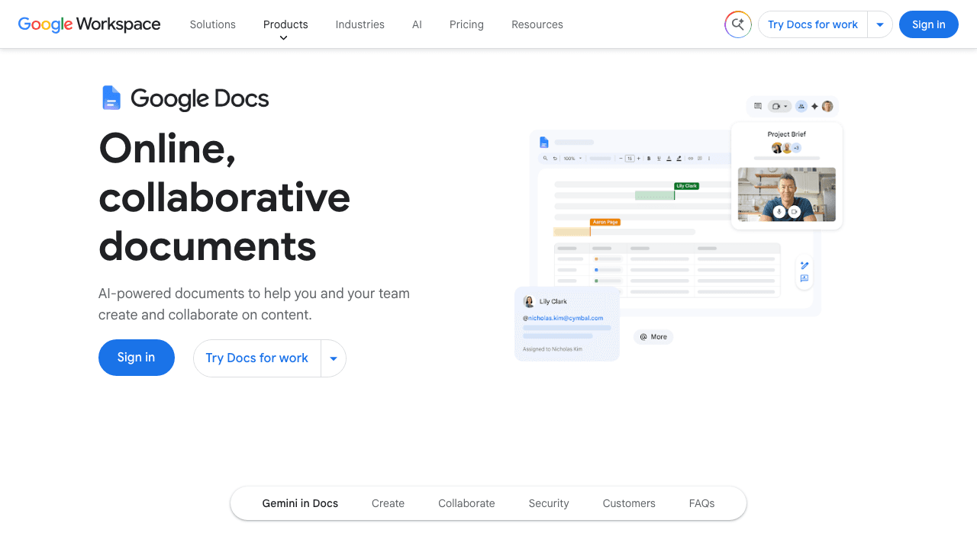The height and width of the screenshot is (549, 977).
Task: Go to the AI page
Action: (417, 24)
